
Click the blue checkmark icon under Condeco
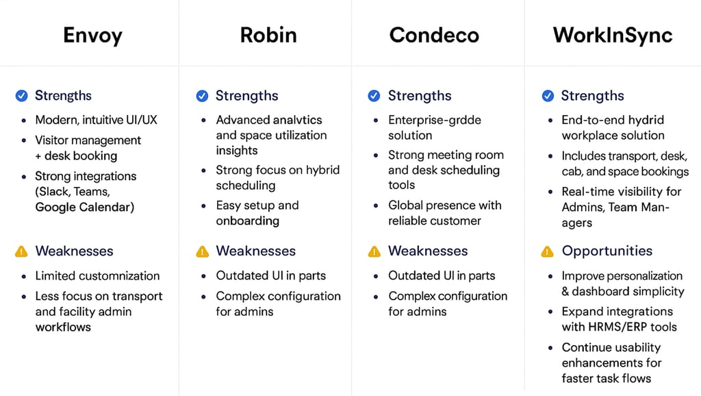[374, 96]
